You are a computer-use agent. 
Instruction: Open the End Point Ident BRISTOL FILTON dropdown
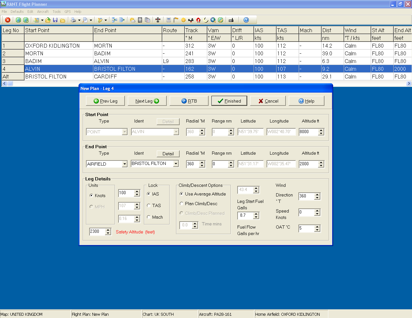point(176,164)
